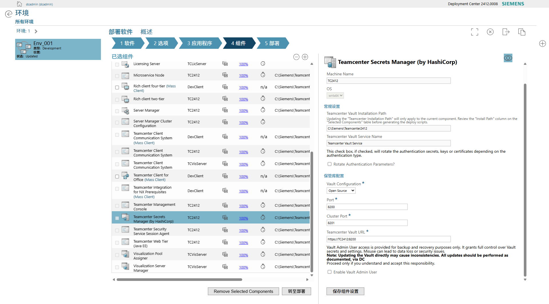Click 保存组件设置 button
This screenshot has width=549, height=304.
coord(345,291)
